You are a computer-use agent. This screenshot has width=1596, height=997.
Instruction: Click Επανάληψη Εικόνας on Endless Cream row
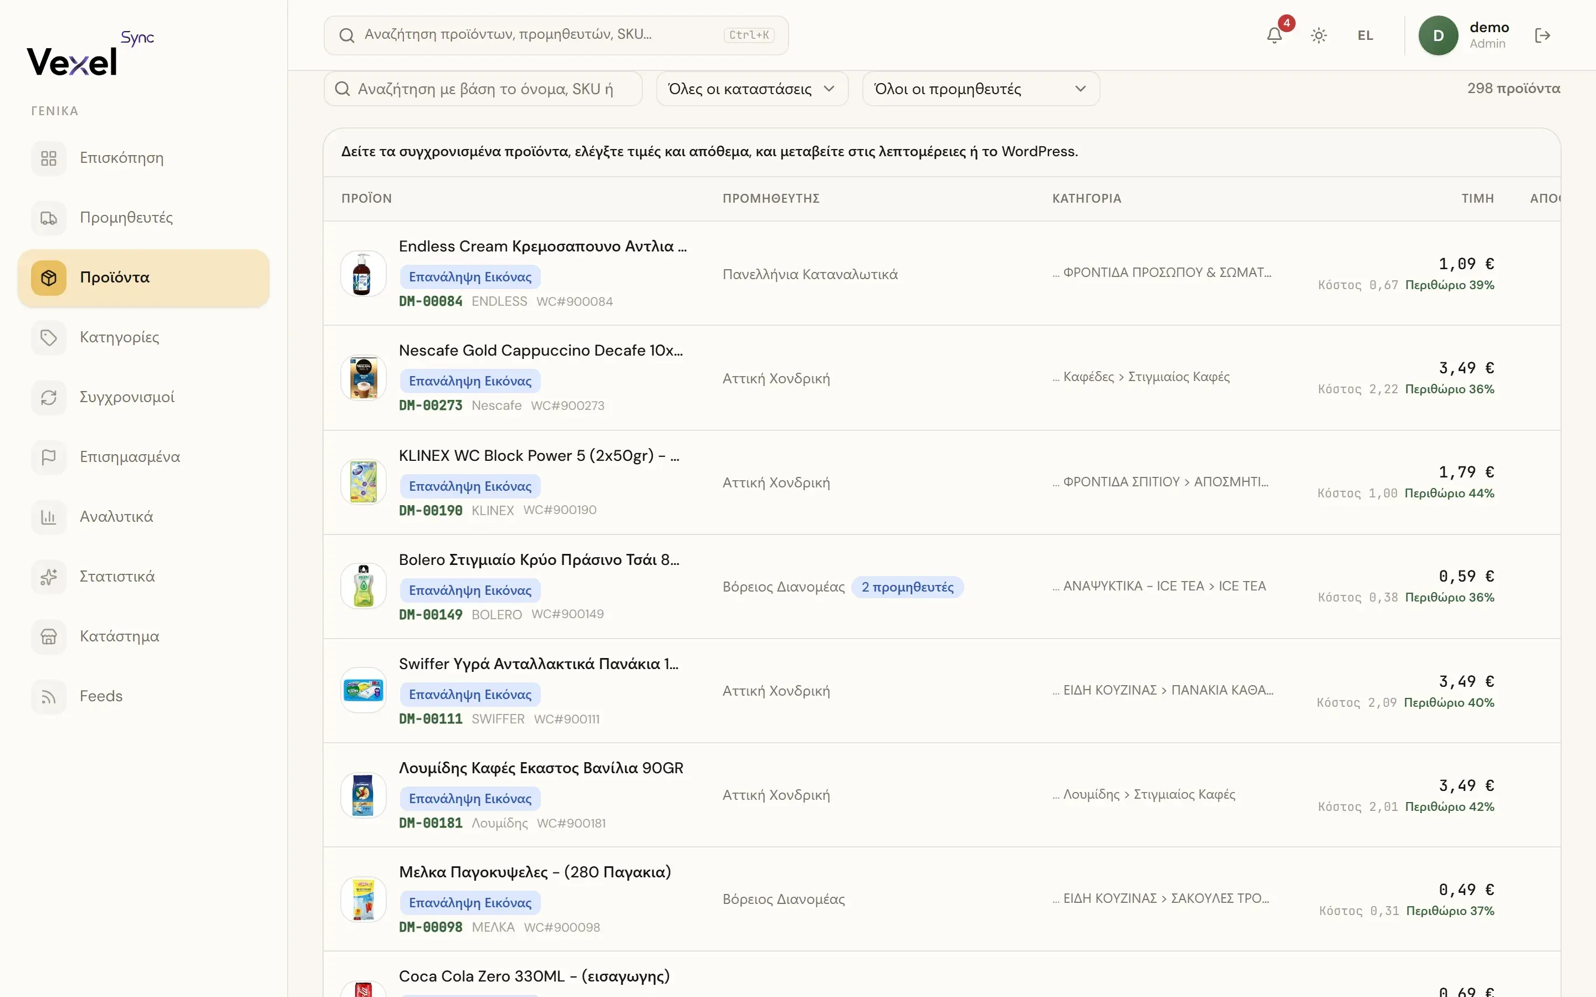pyautogui.click(x=470, y=277)
